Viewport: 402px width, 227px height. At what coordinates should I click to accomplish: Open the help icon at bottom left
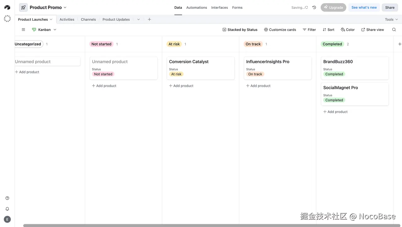[x=7, y=198]
